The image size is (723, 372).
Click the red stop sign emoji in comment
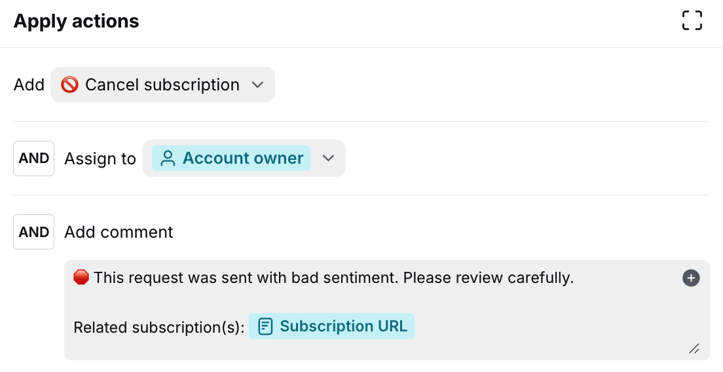tap(81, 278)
